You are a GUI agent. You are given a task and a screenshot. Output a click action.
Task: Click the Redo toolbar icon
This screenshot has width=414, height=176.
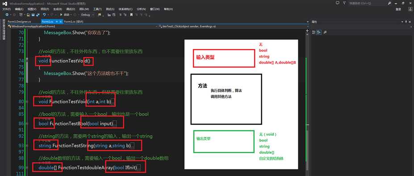click(x=52, y=15)
